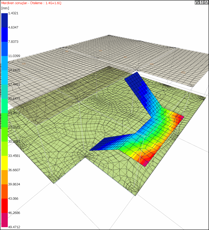This screenshot has height=230, width=209.
Task: Click the [mm] unit label
Action: 5,8
